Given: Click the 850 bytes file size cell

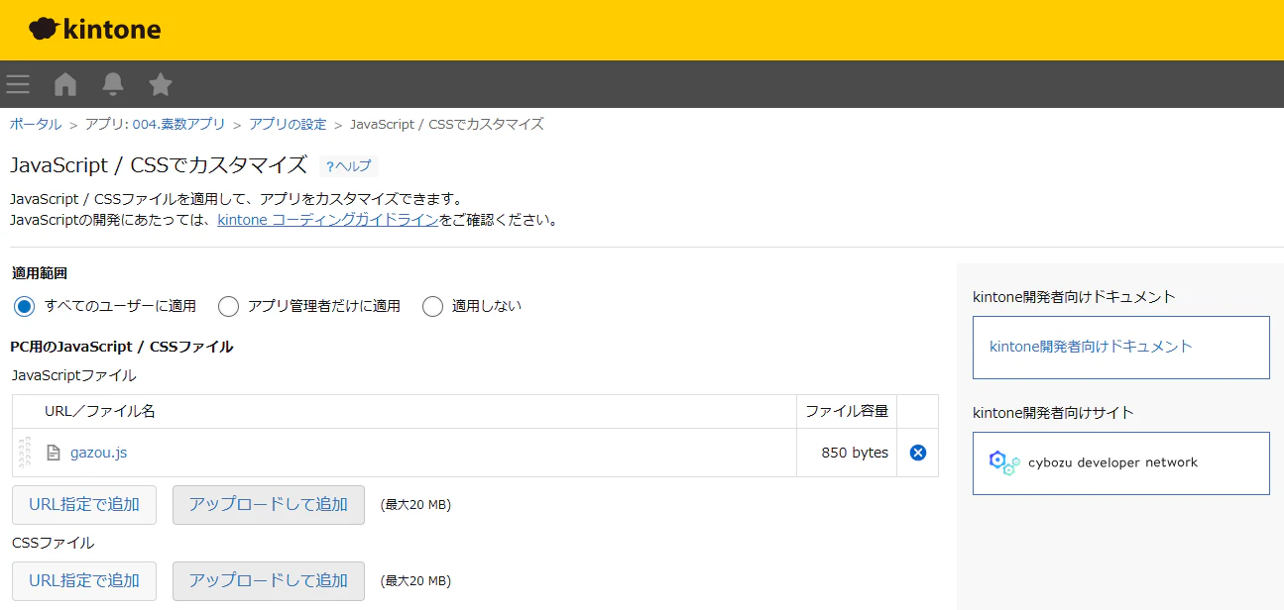Looking at the screenshot, I should tap(846, 453).
